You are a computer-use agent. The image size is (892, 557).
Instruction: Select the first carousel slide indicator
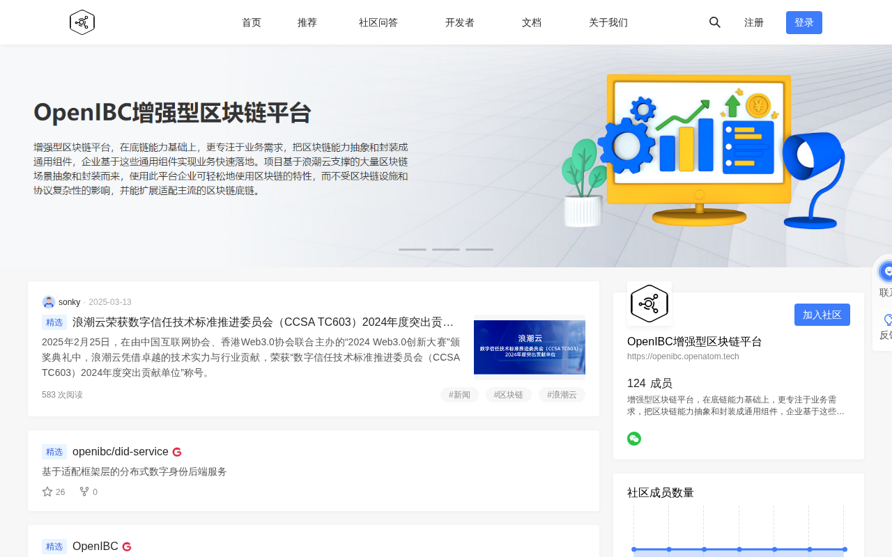pyautogui.click(x=413, y=249)
